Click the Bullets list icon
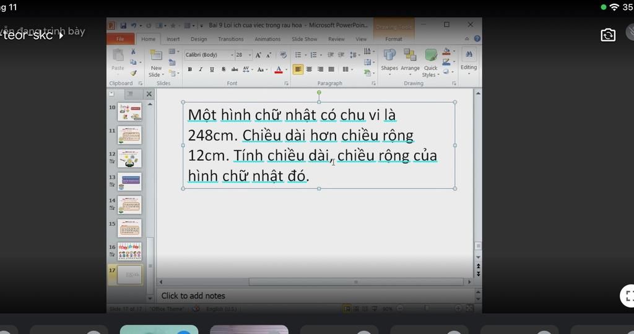Screen dimensions: 634x334 298,54
